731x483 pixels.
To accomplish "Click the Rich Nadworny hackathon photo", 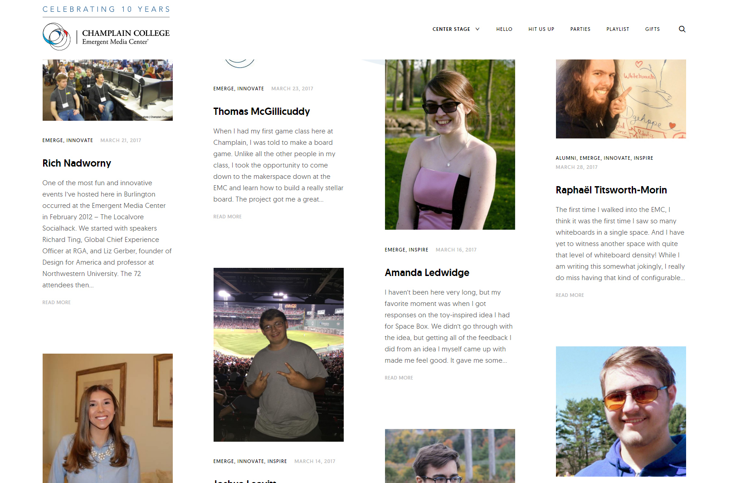I will click(x=107, y=90).
